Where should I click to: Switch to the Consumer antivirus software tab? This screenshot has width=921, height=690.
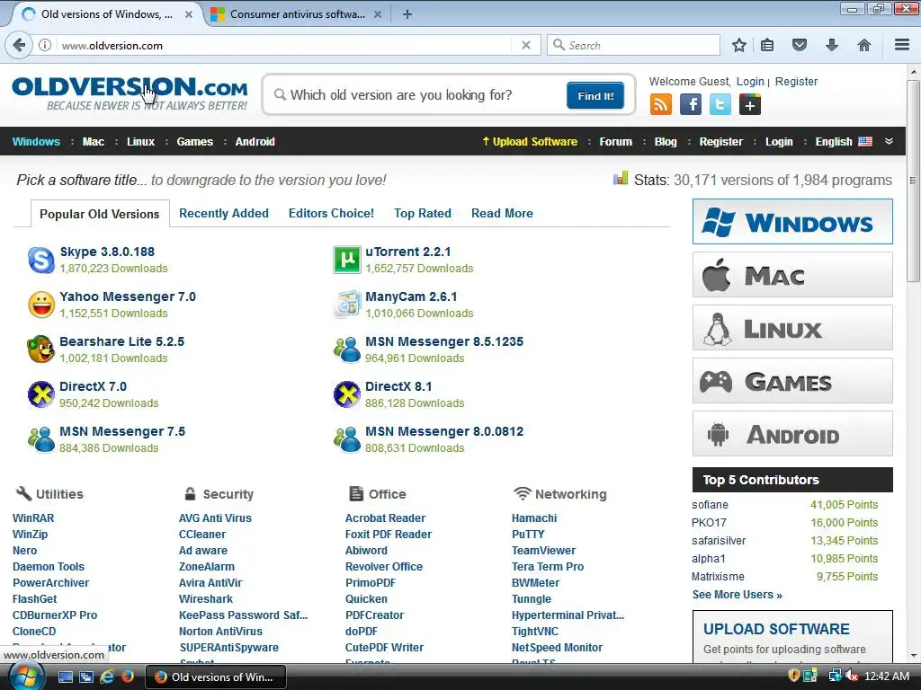[x=297, y=14]
